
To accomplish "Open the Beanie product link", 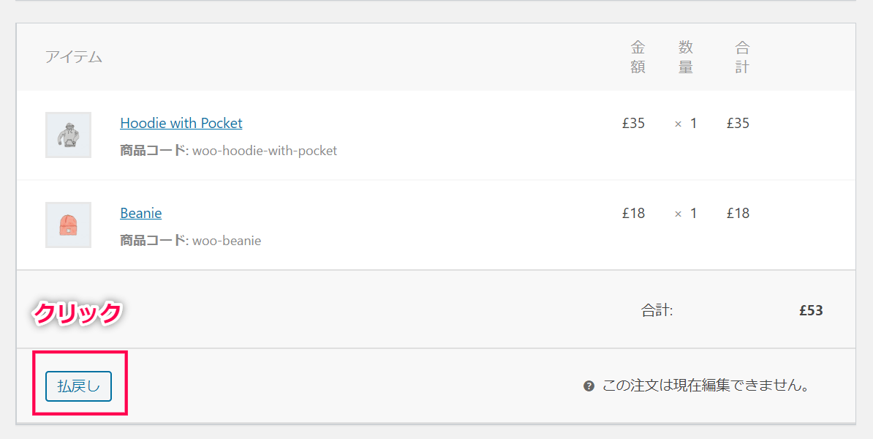I will [141, 213].
